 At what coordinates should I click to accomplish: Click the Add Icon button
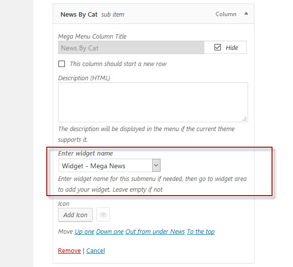[x=75, y=215]
